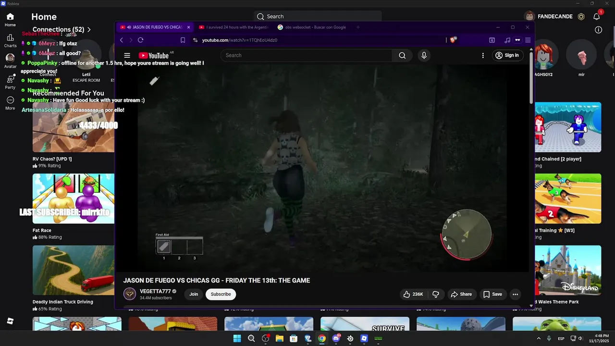The image size is (615, 346).
Task: Open dog racing Training [W3] thumbnail
Action: [x=568, y=198]
